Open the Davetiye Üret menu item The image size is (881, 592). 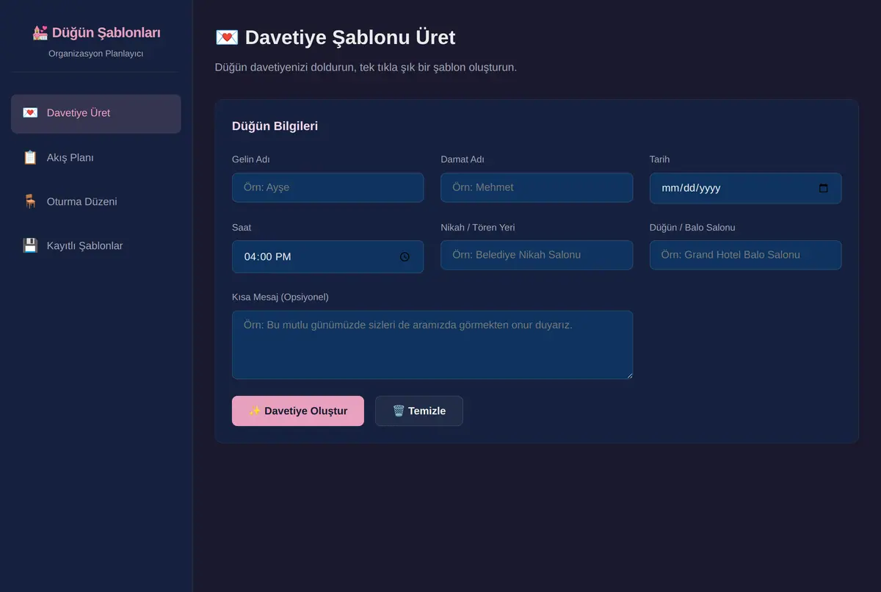click(96, 113)
